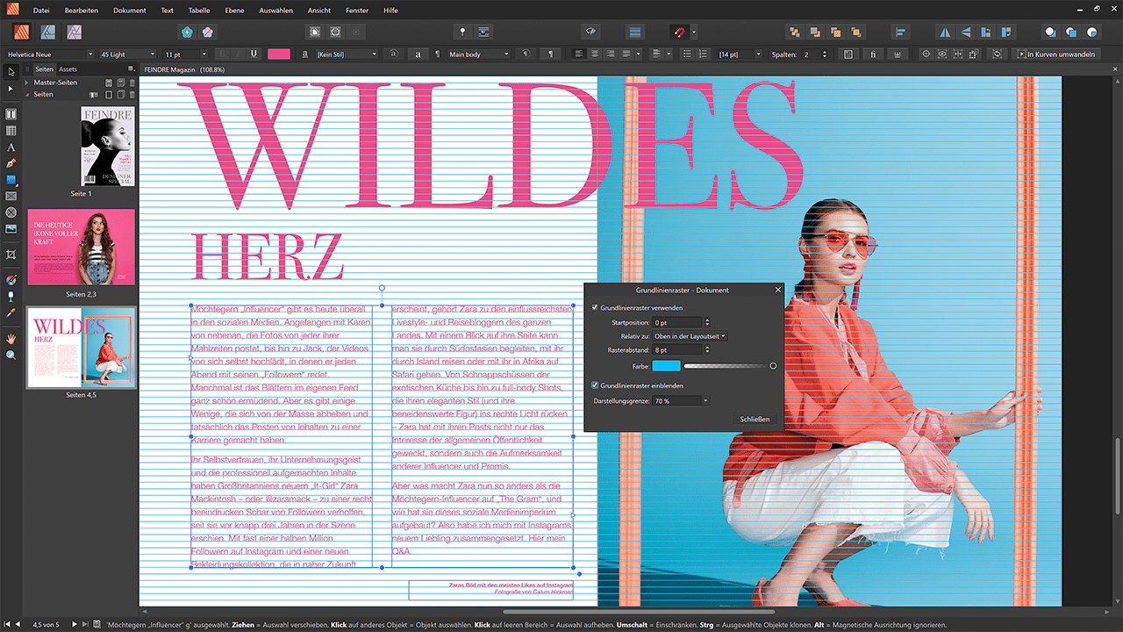Toggle 'Grundlinienraster verwenden' checkbox

596,308
